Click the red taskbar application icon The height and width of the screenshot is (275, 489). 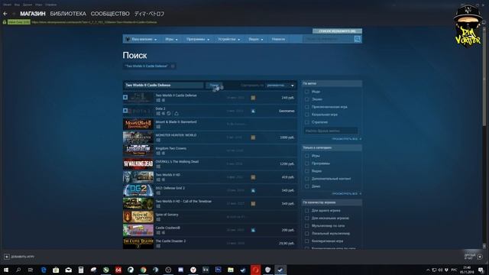pyautogui.click(x=255, y=270)
